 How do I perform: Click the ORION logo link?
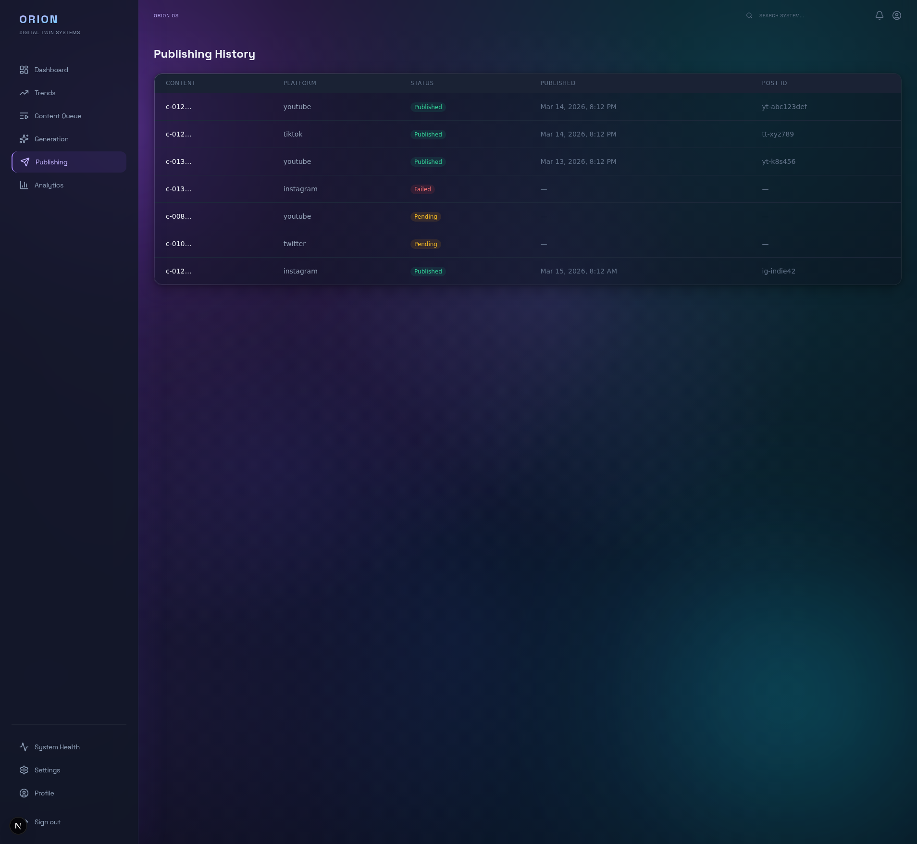[x=38, y=19]
